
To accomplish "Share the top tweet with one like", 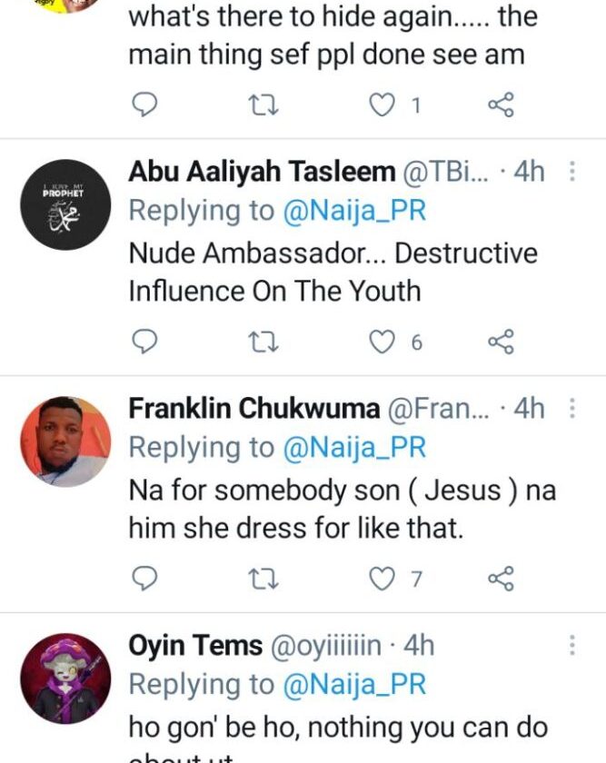I will tap(501, 105).
